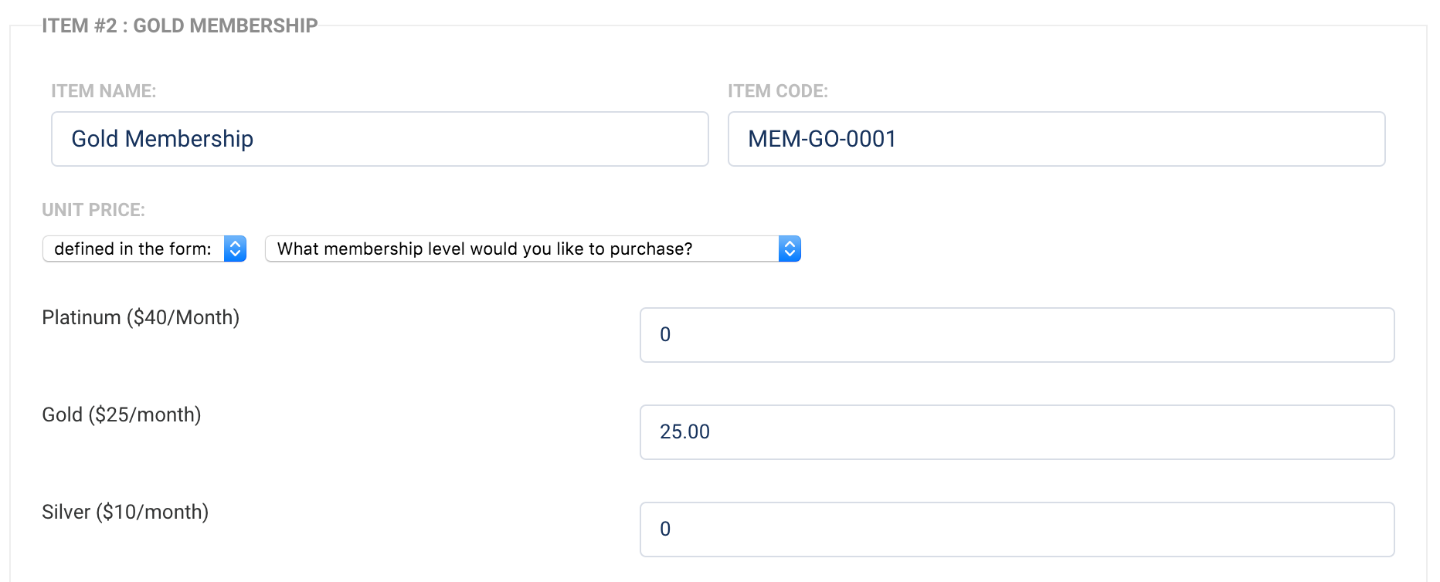Screen dimensions: 1440x582
Task: Click the 'Gold ($25/month)' option label
Action: [121, 415]
